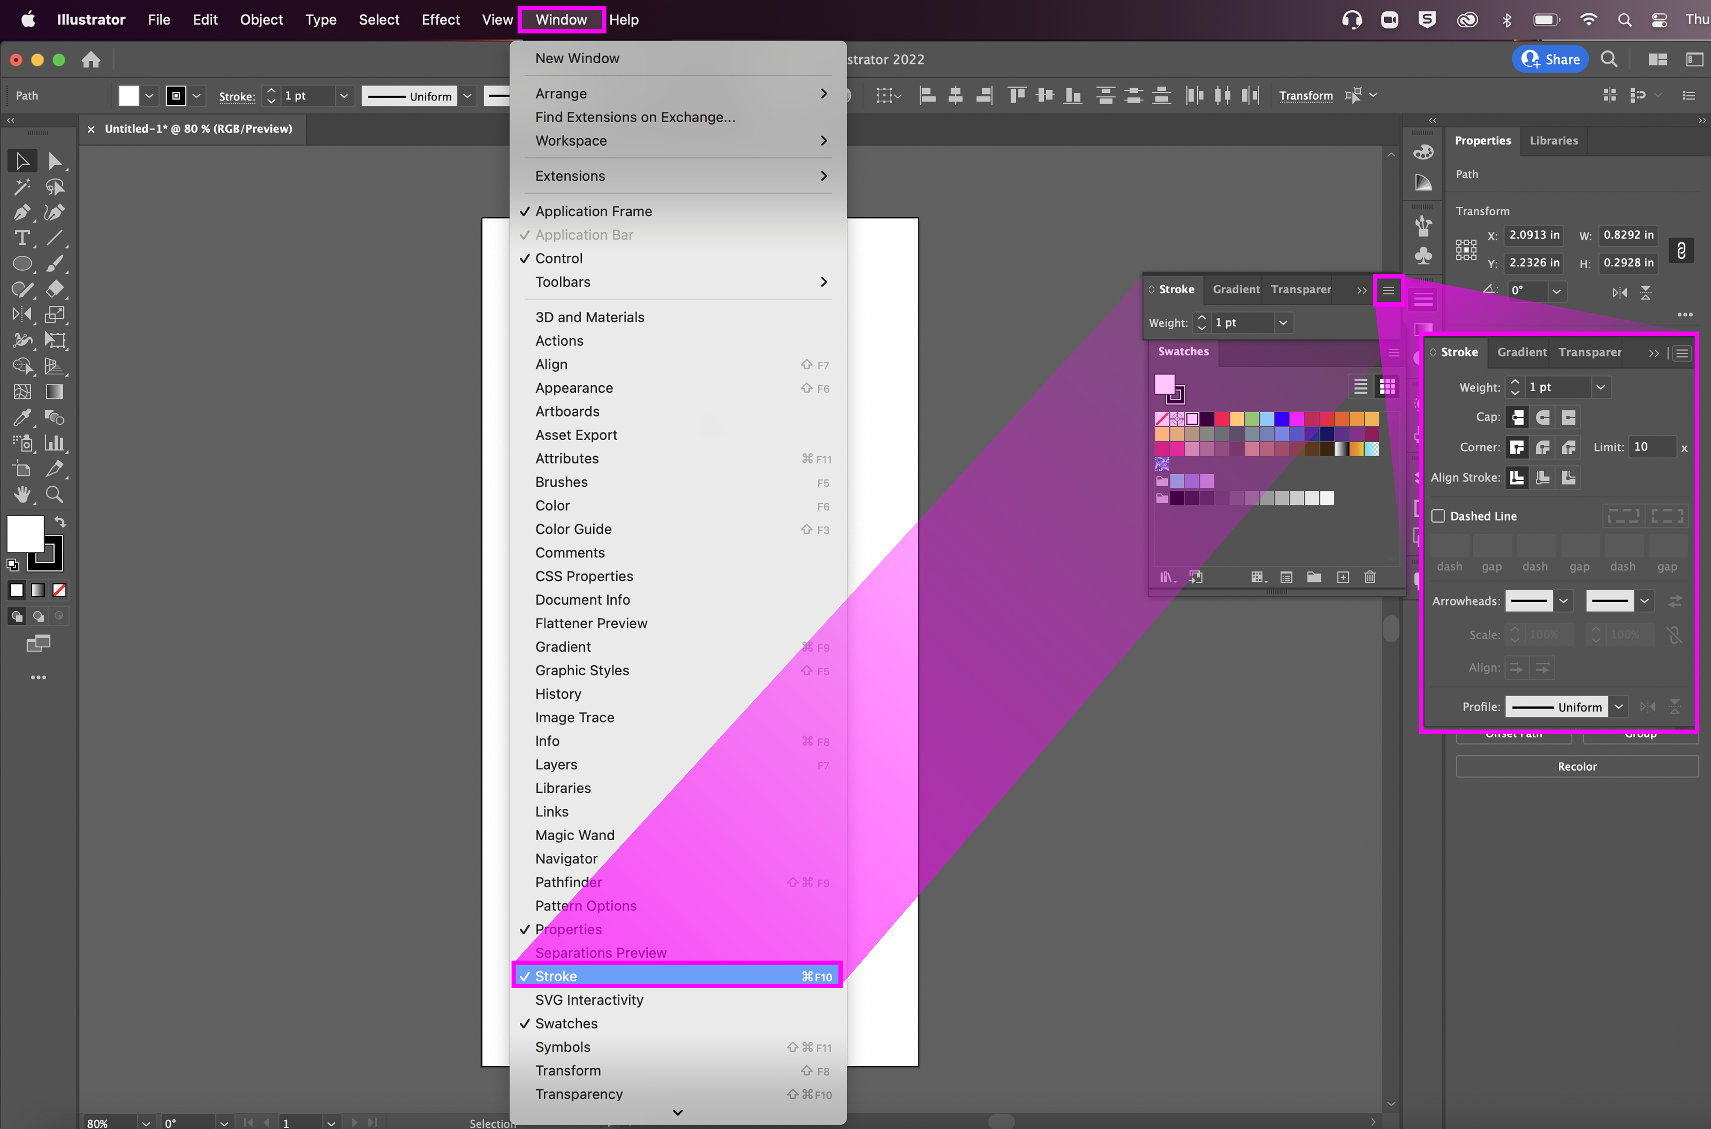Viewport: 1711px width, 1129px height.
Task: Open the stroke Weight dropdown arrow
Action: tap(1600, 387)
